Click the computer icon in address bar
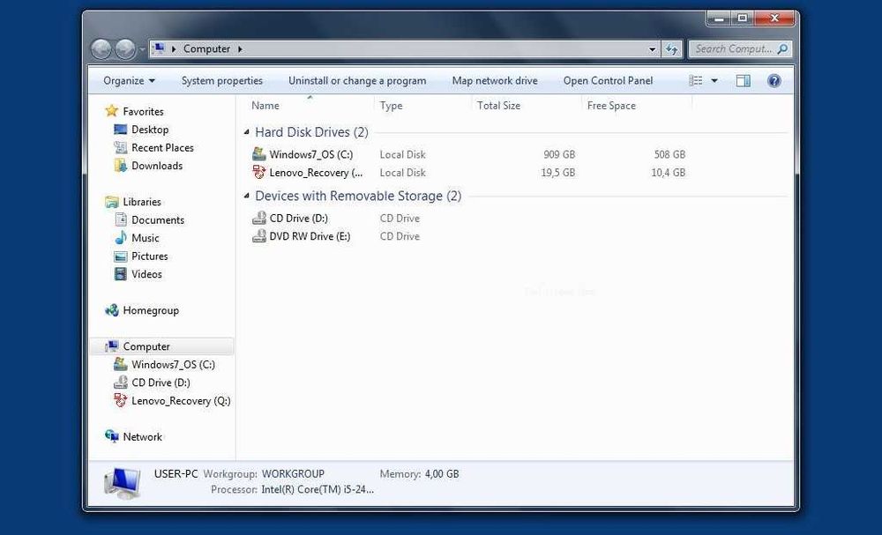This screenshot has height=535, width=882. (159, 48)
